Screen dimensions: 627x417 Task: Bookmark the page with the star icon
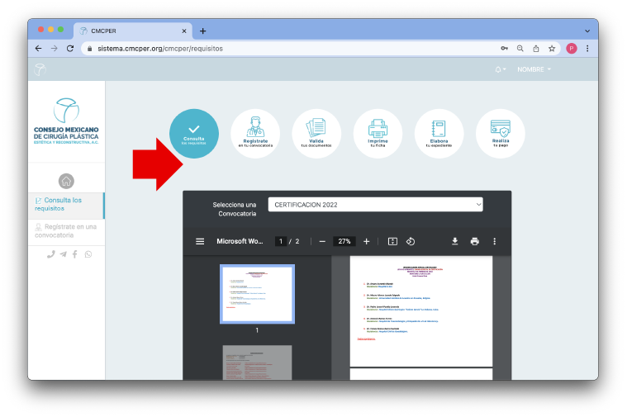[552, 49]
